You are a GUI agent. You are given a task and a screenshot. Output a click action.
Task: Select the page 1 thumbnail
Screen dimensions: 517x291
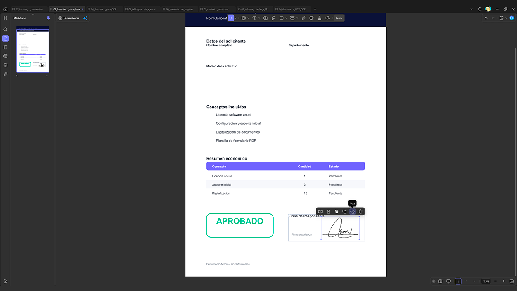click(x=33, y=50)
